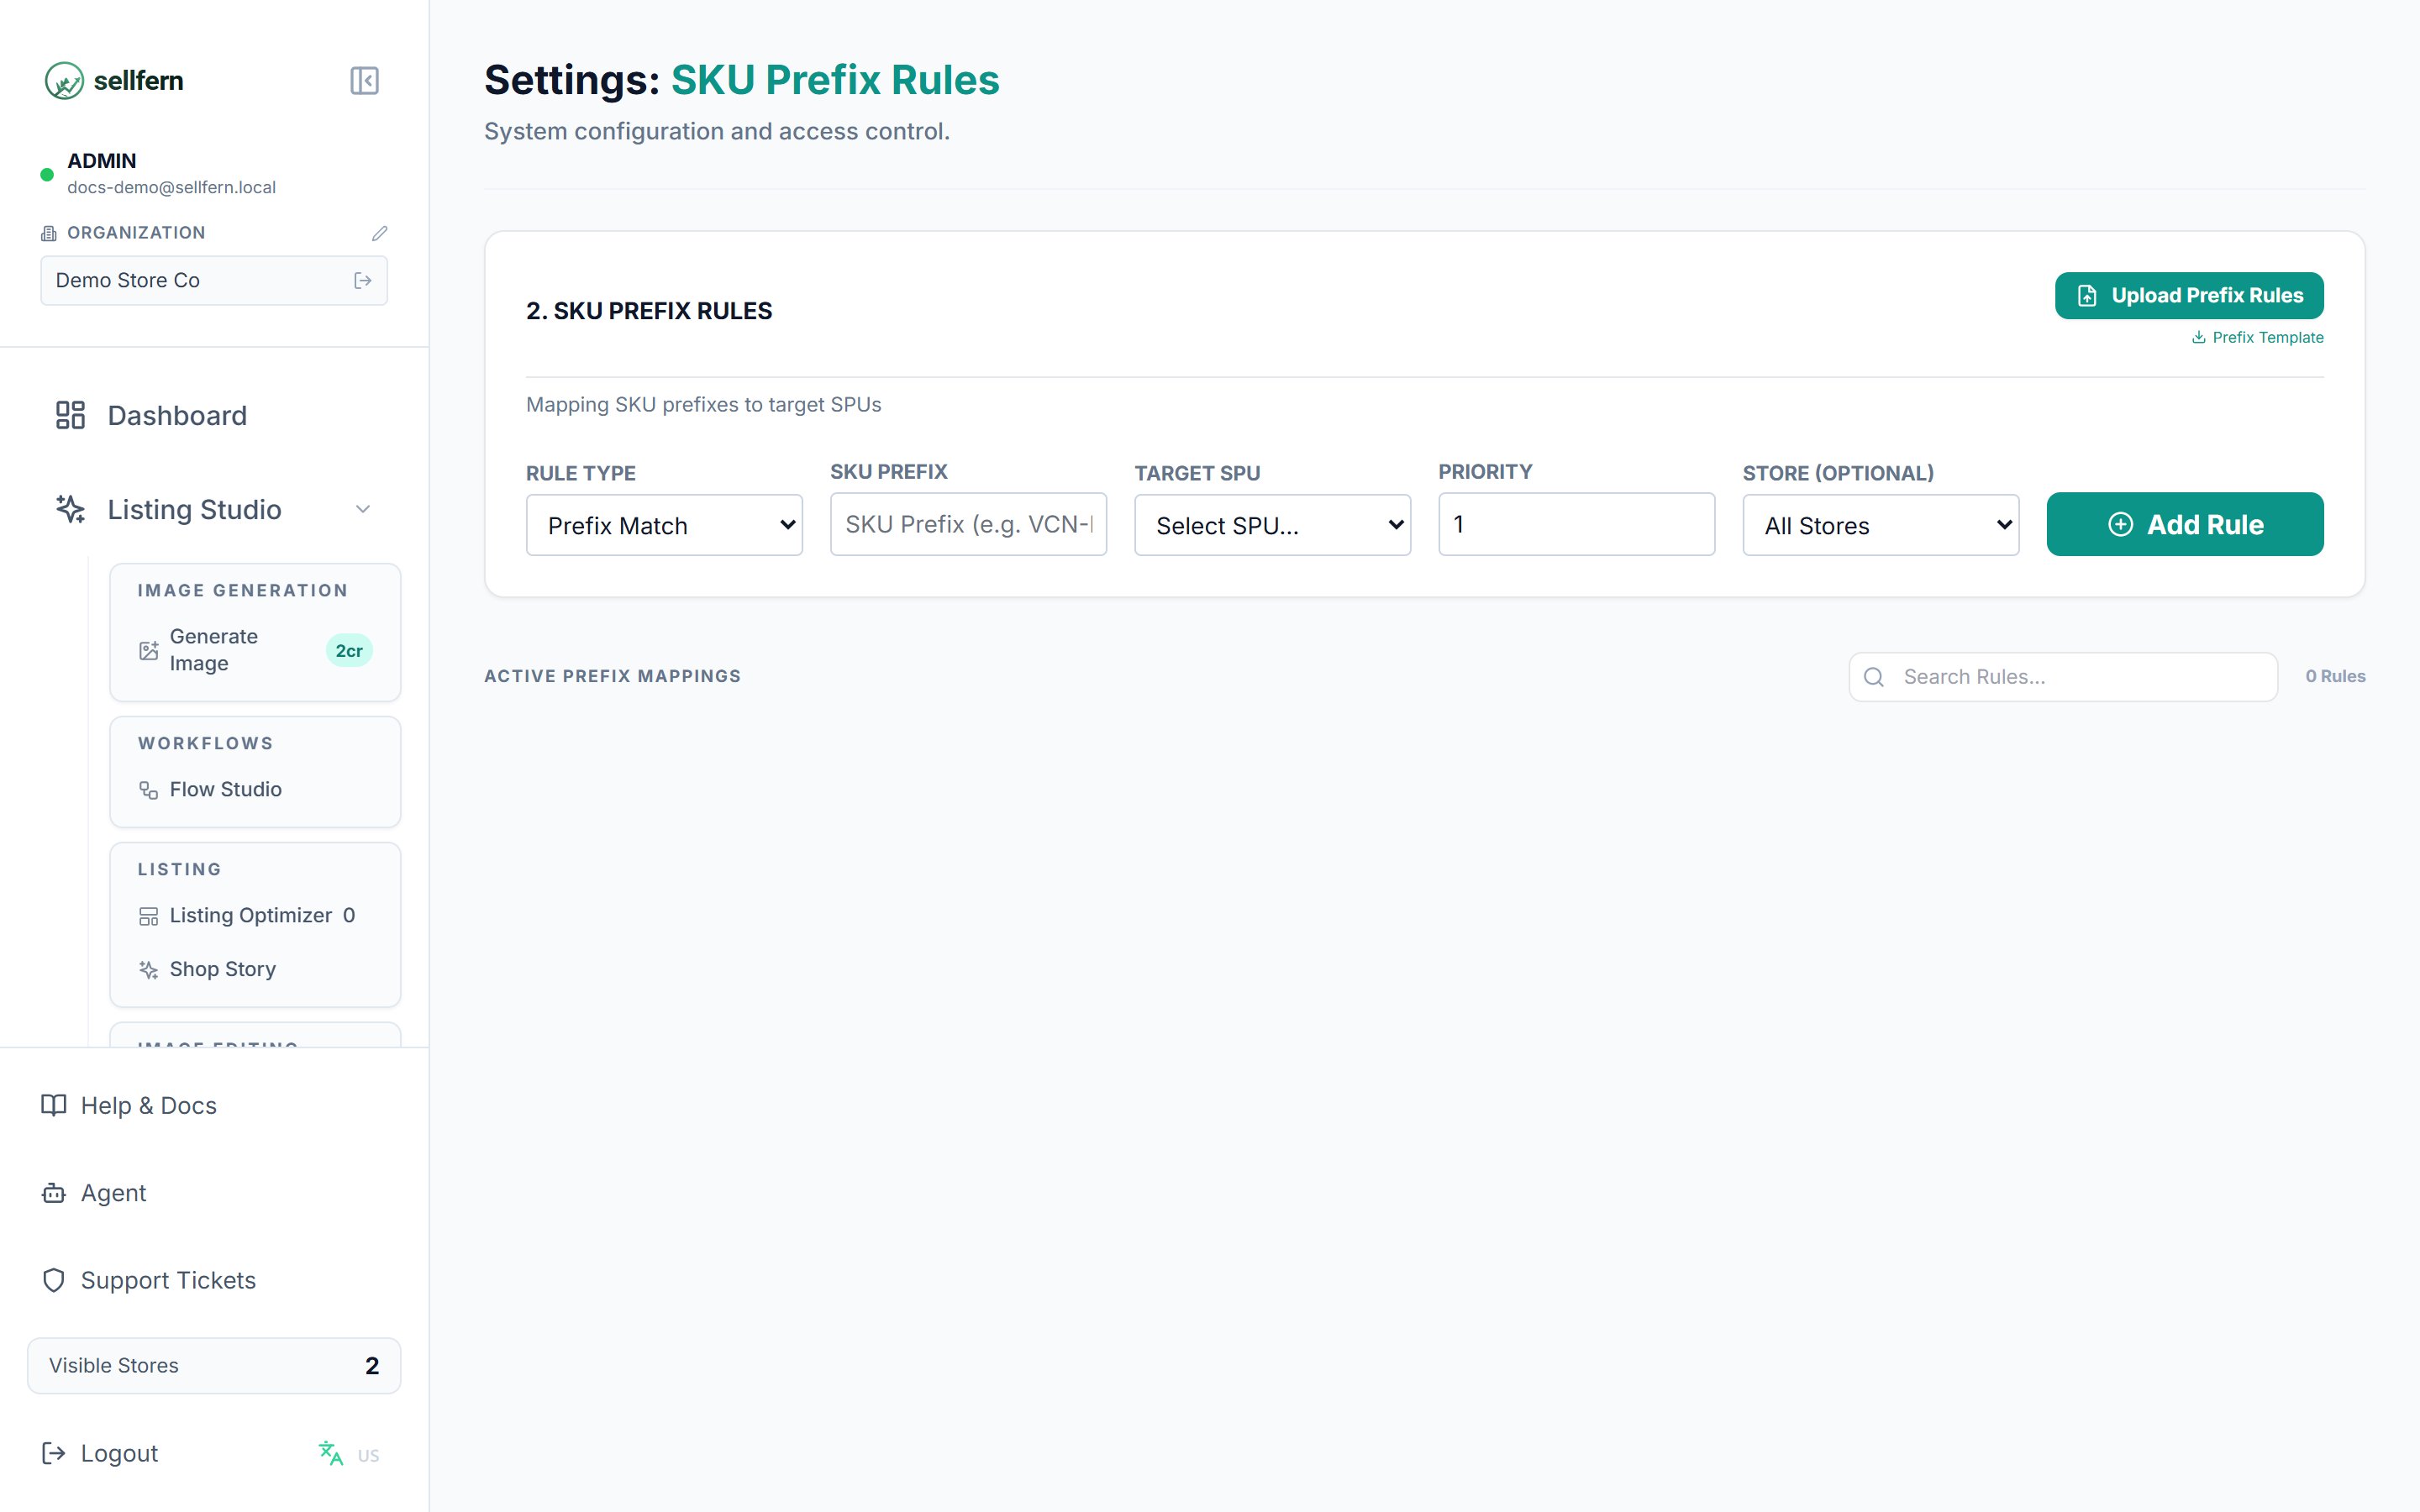2420x1512 pixels.
Task: Focus the SKU Prefix input field
Action: tap(968, 524)
